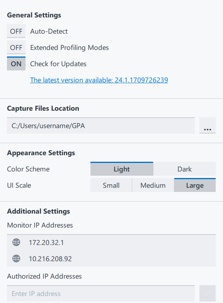Focus the Enter IP address field

[x=101, y=293]
